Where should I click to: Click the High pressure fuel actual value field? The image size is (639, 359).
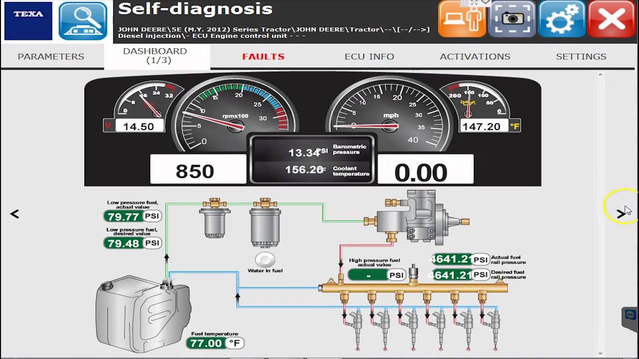(376, 275)
